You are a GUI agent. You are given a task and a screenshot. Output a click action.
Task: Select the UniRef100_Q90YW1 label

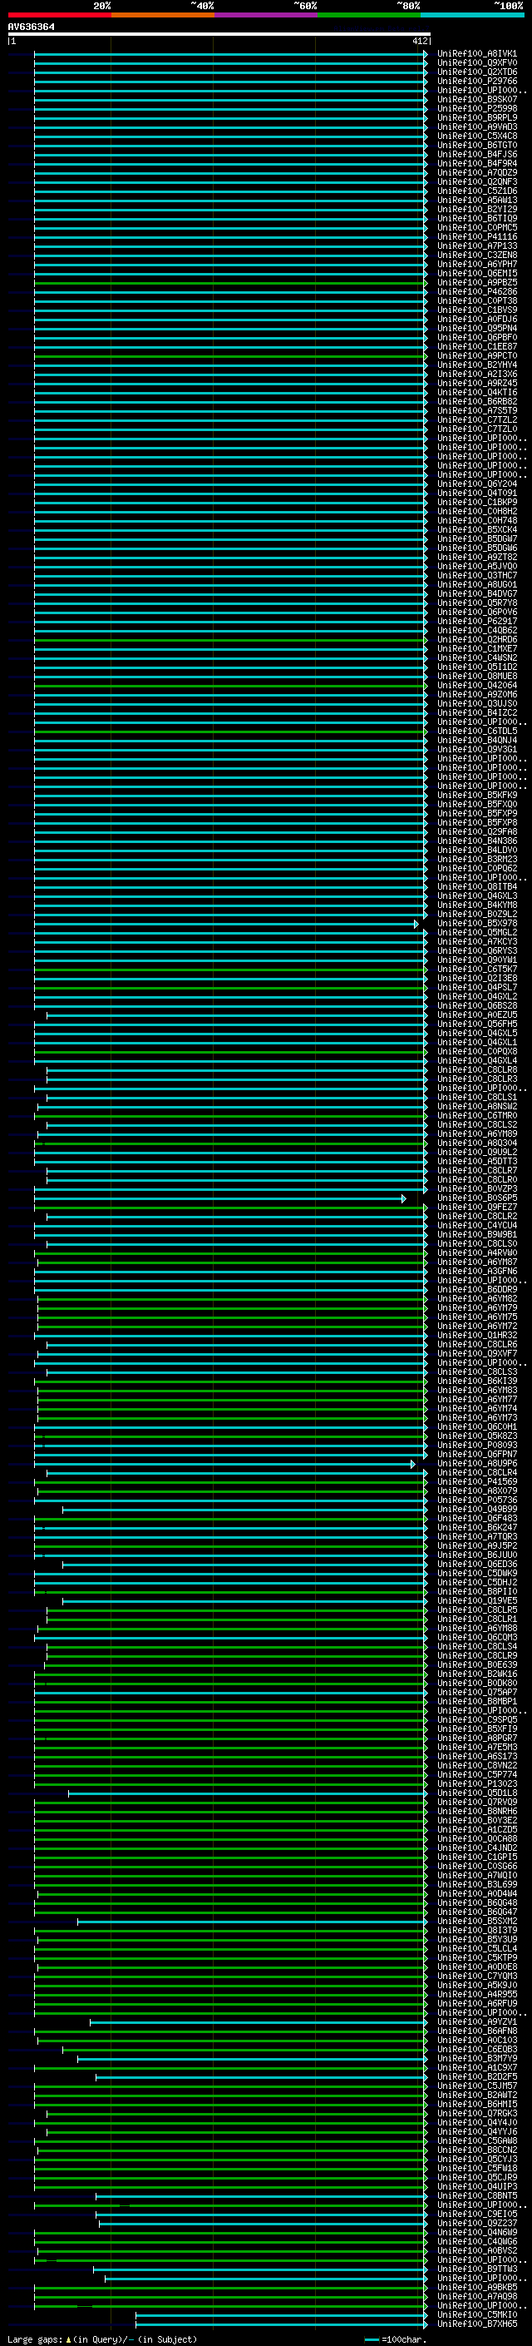[x=476, y=960]
